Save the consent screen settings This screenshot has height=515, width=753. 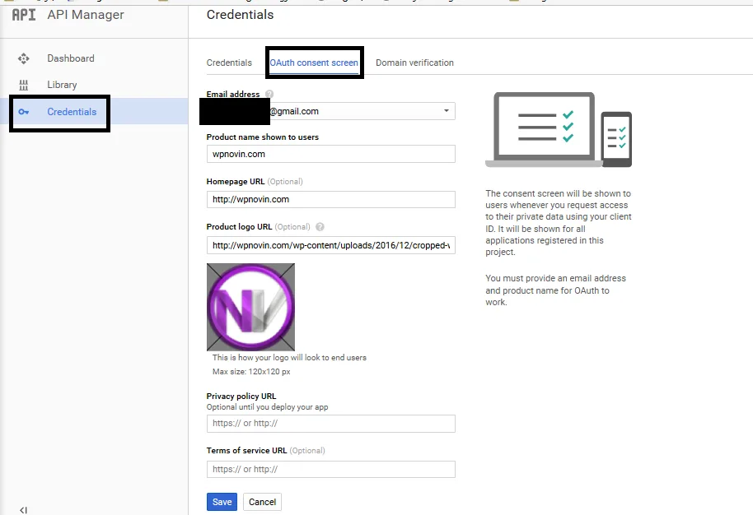click(222, 502)
